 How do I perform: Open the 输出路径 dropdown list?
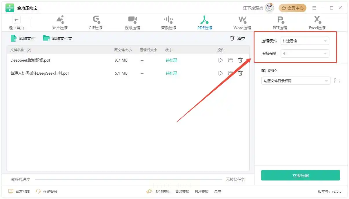click(296, 81)
